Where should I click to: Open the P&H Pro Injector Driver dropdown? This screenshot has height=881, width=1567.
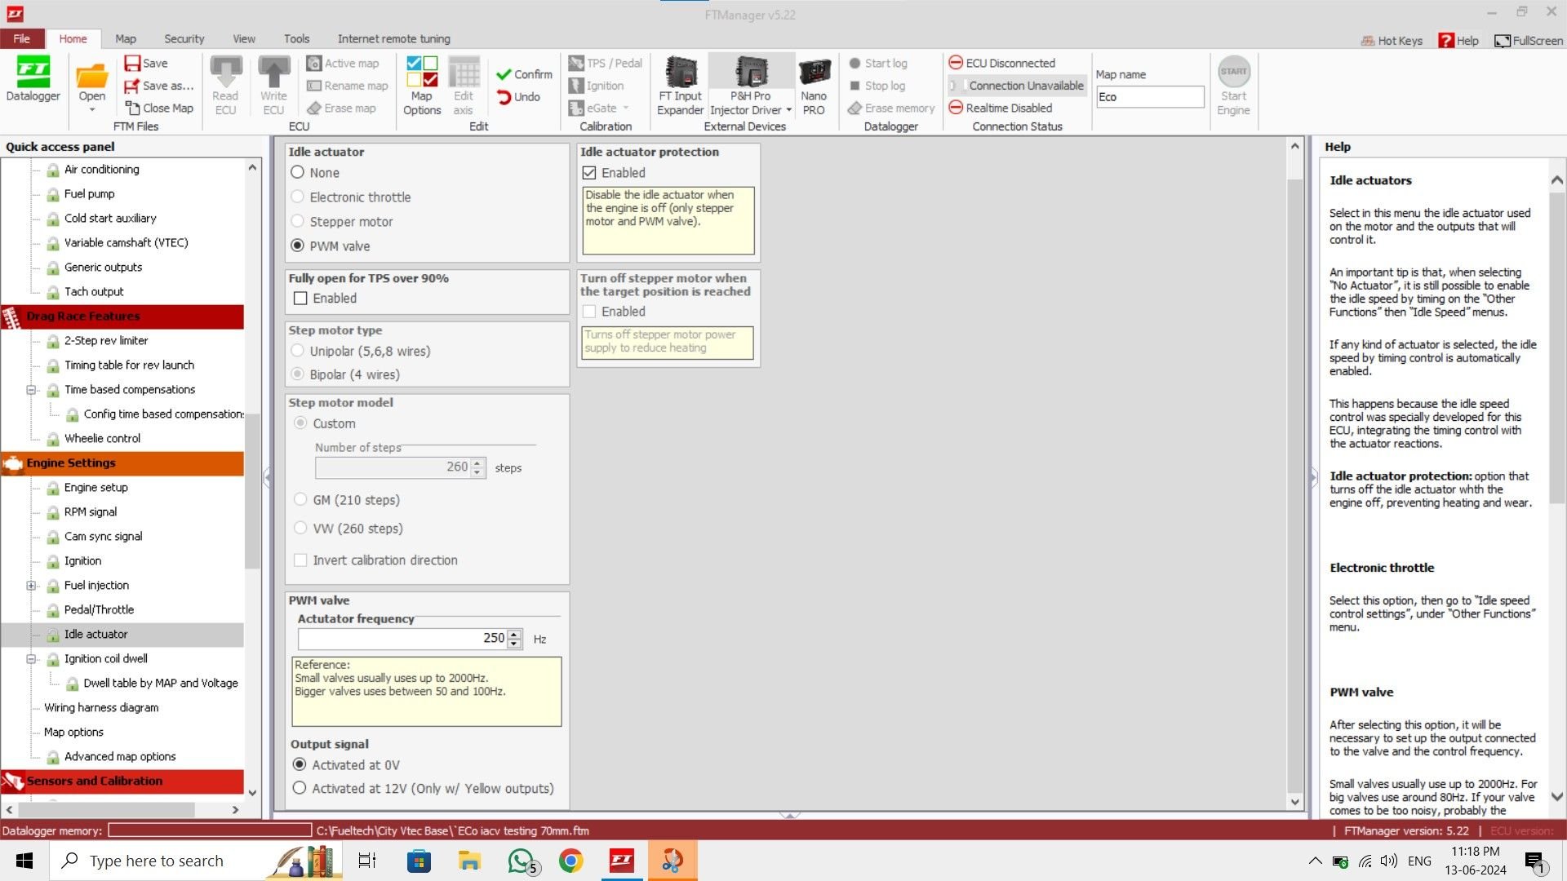tap(788, 110)
